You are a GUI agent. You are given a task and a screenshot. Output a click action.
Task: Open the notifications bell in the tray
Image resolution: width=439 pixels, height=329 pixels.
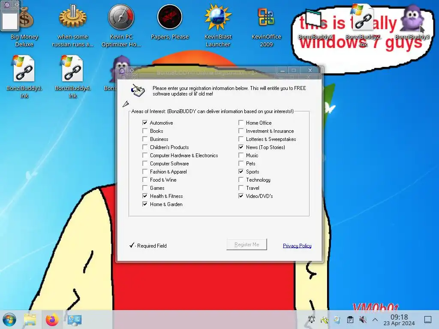pyautogui.click(x=312, y=320)
